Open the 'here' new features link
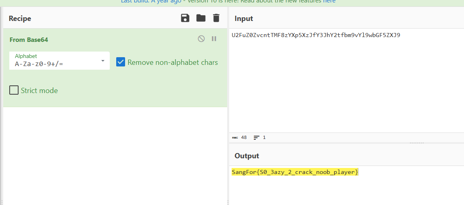Viewport: 464px width, 205px height. pos(329,2)
